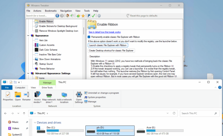
Task: Open See in detail how this tweak works
Action: click(105, 32)
